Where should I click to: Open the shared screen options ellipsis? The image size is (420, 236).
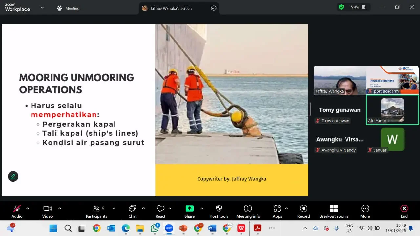click(x=214, y=8)
